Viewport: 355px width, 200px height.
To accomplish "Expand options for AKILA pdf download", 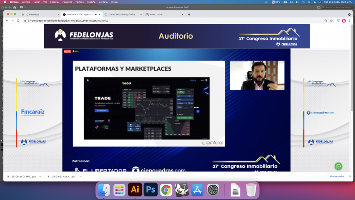I will pyautogui.click(x=80, y=176).
